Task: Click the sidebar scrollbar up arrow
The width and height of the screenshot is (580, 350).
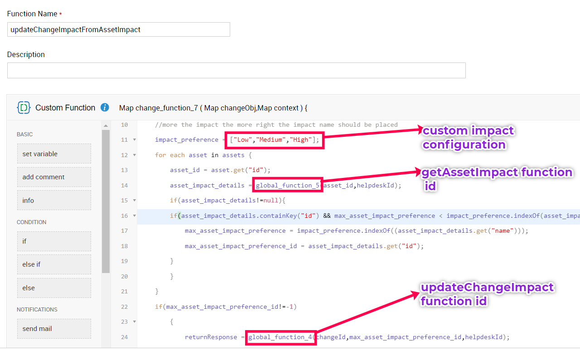Action: pos(106,125)
